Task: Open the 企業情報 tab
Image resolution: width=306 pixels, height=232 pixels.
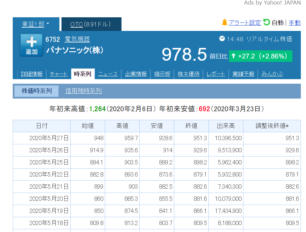Action: tap(136, 74)
